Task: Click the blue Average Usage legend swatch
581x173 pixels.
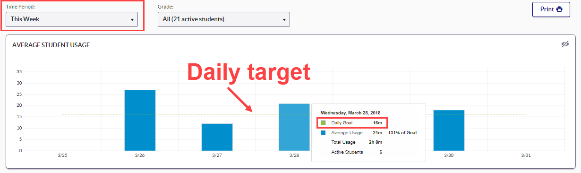Action: point(323,133)
